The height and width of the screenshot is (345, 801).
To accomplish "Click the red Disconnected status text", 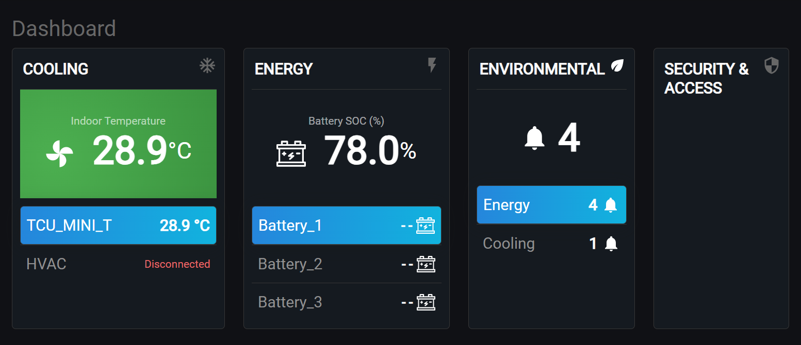I will tap(177, 264).
